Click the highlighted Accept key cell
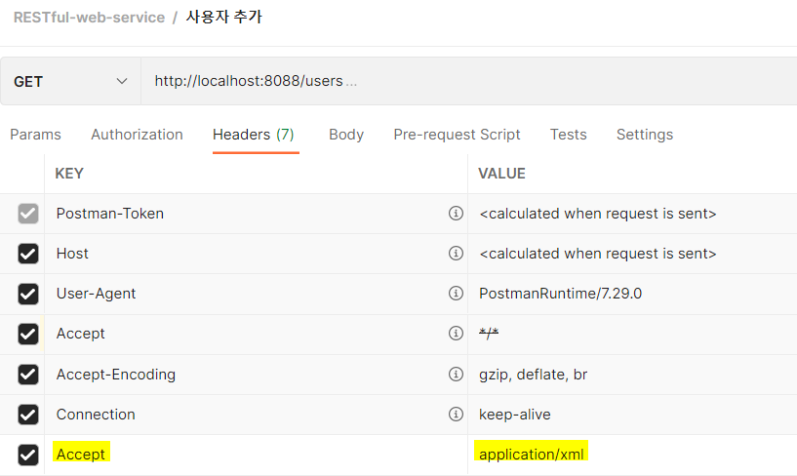797x476 pixels. point(256,455)
